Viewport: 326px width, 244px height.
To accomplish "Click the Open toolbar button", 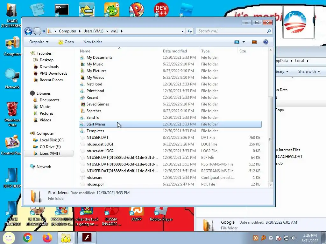I will 66,42.
